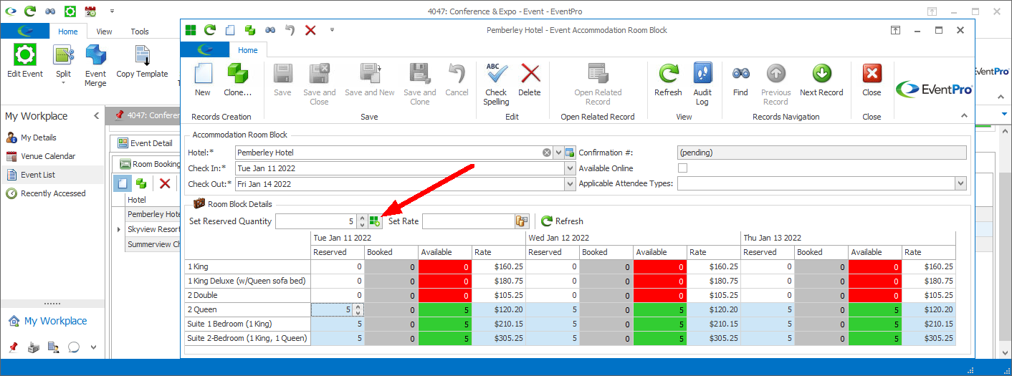Screen dimensions: 1012x376
Task: Open the Room Booking tab
Action: tap(150, 164)
